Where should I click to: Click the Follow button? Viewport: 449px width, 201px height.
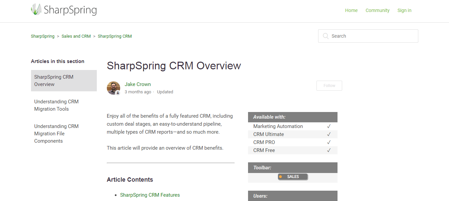point(329,86)
